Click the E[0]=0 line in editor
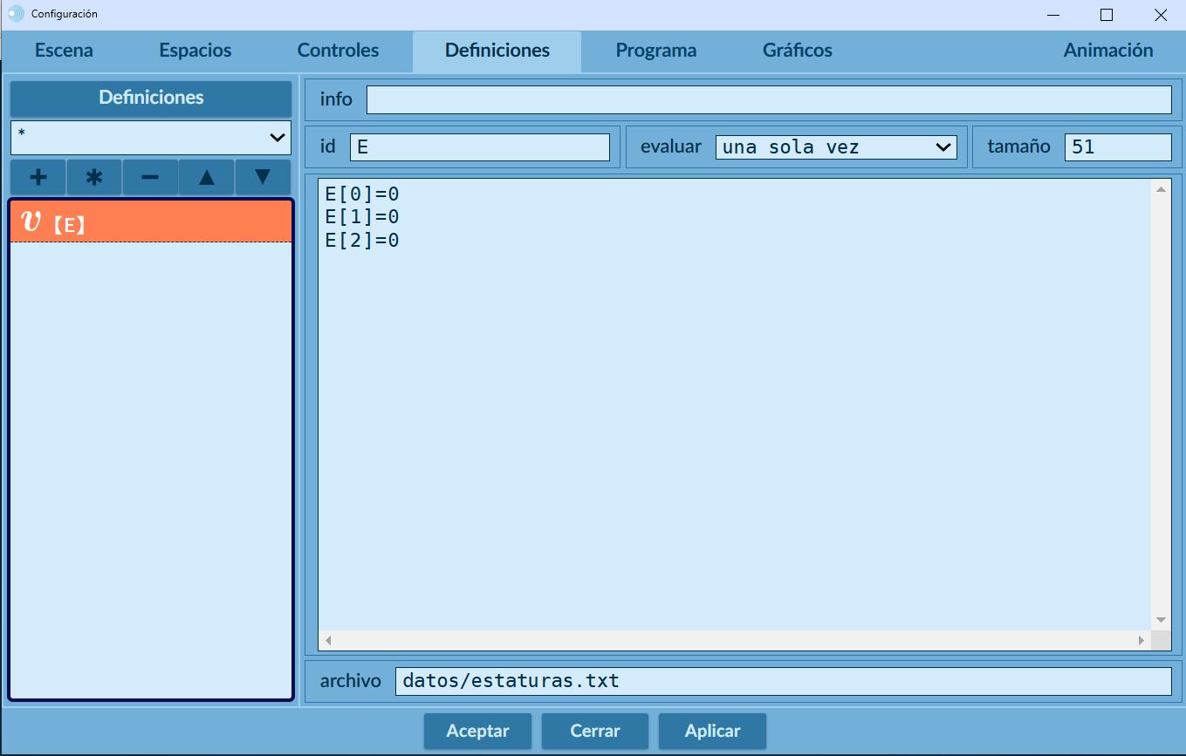The image size is (1186, 756). point(362,194)
